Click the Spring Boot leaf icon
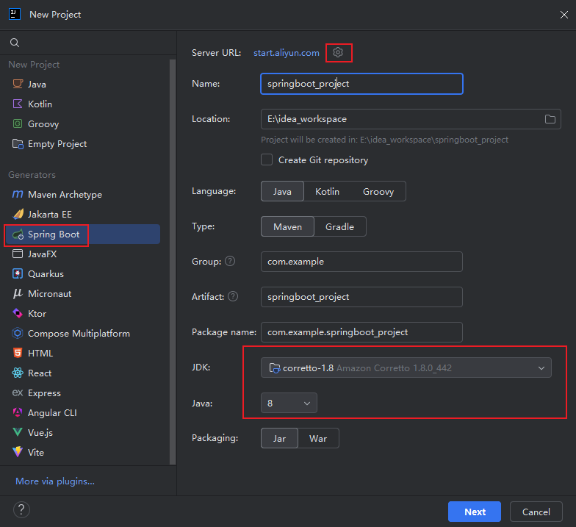Screen dimensions: 576x527 click(18, 234)
